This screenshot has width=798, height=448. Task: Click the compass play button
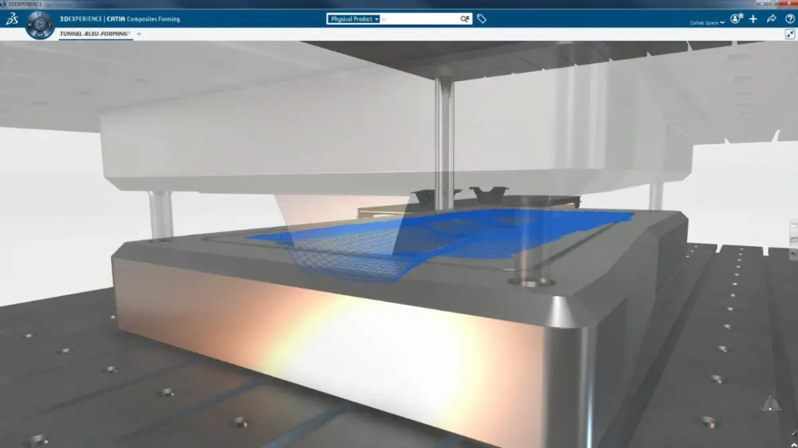tap(39, 25)
